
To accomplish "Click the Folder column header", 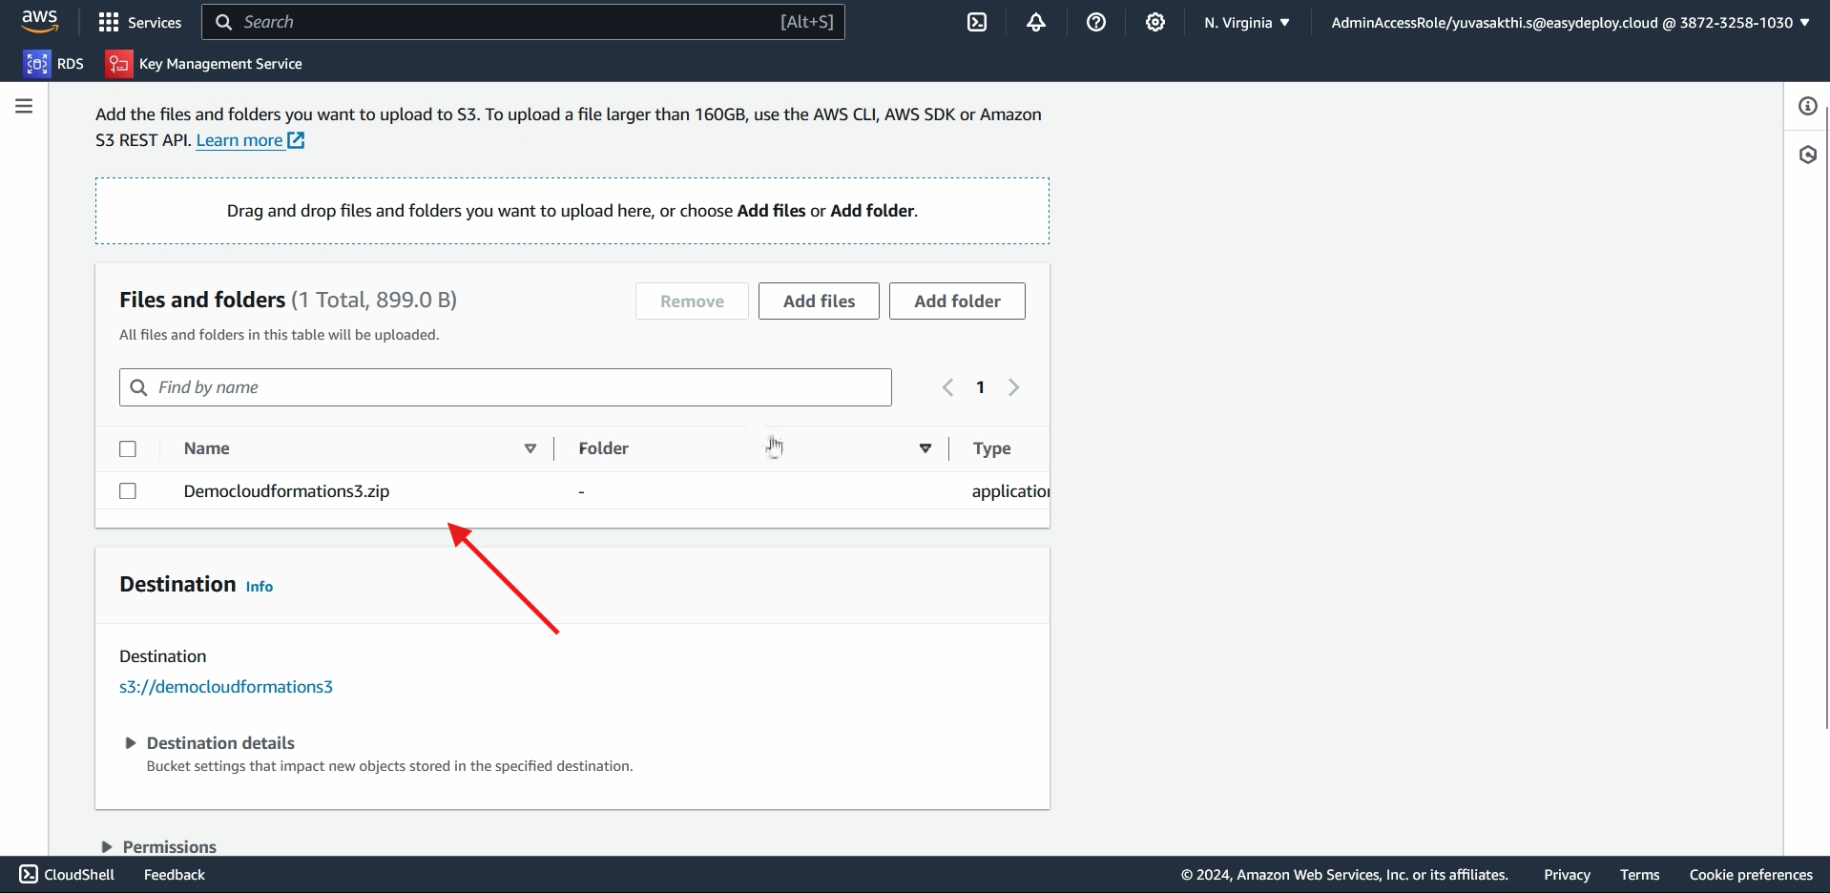I will click(603, 448).
